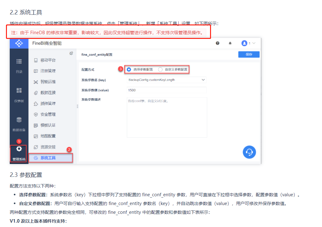The image size is (322, 227).
Task: Click the 插件管理 menu icon
Action: pos(36,103)
